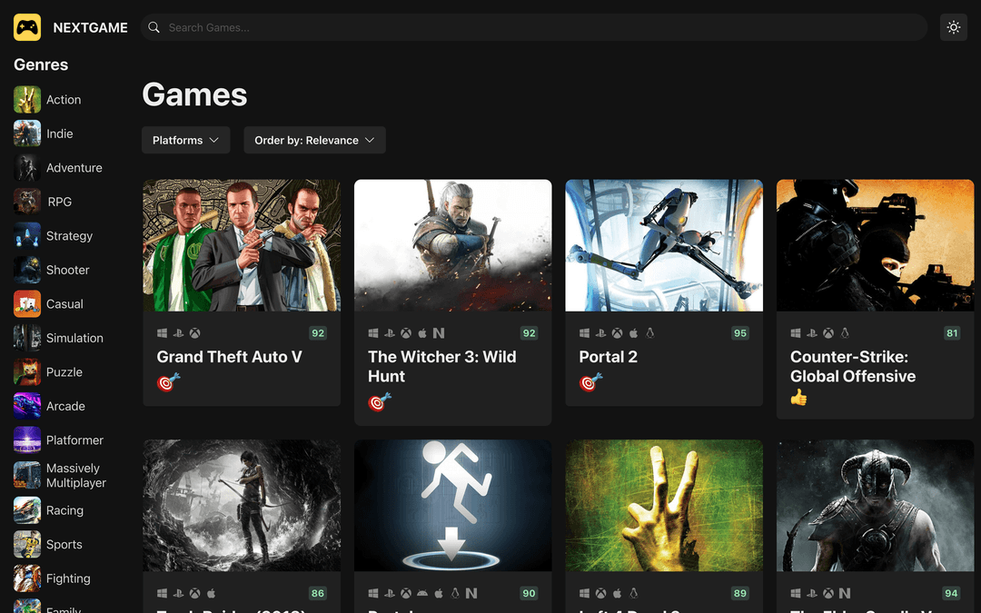Screen dimensions: 981x613
Task: Choose the RPG genre thumbnail icon
Action: tap(27, 202)
